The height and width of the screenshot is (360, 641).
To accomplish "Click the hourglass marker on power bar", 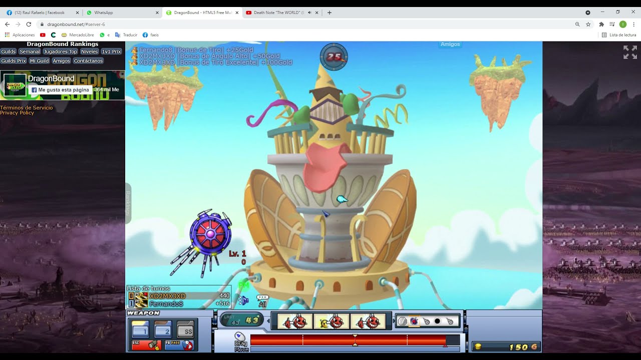I will tap(355, 340).
